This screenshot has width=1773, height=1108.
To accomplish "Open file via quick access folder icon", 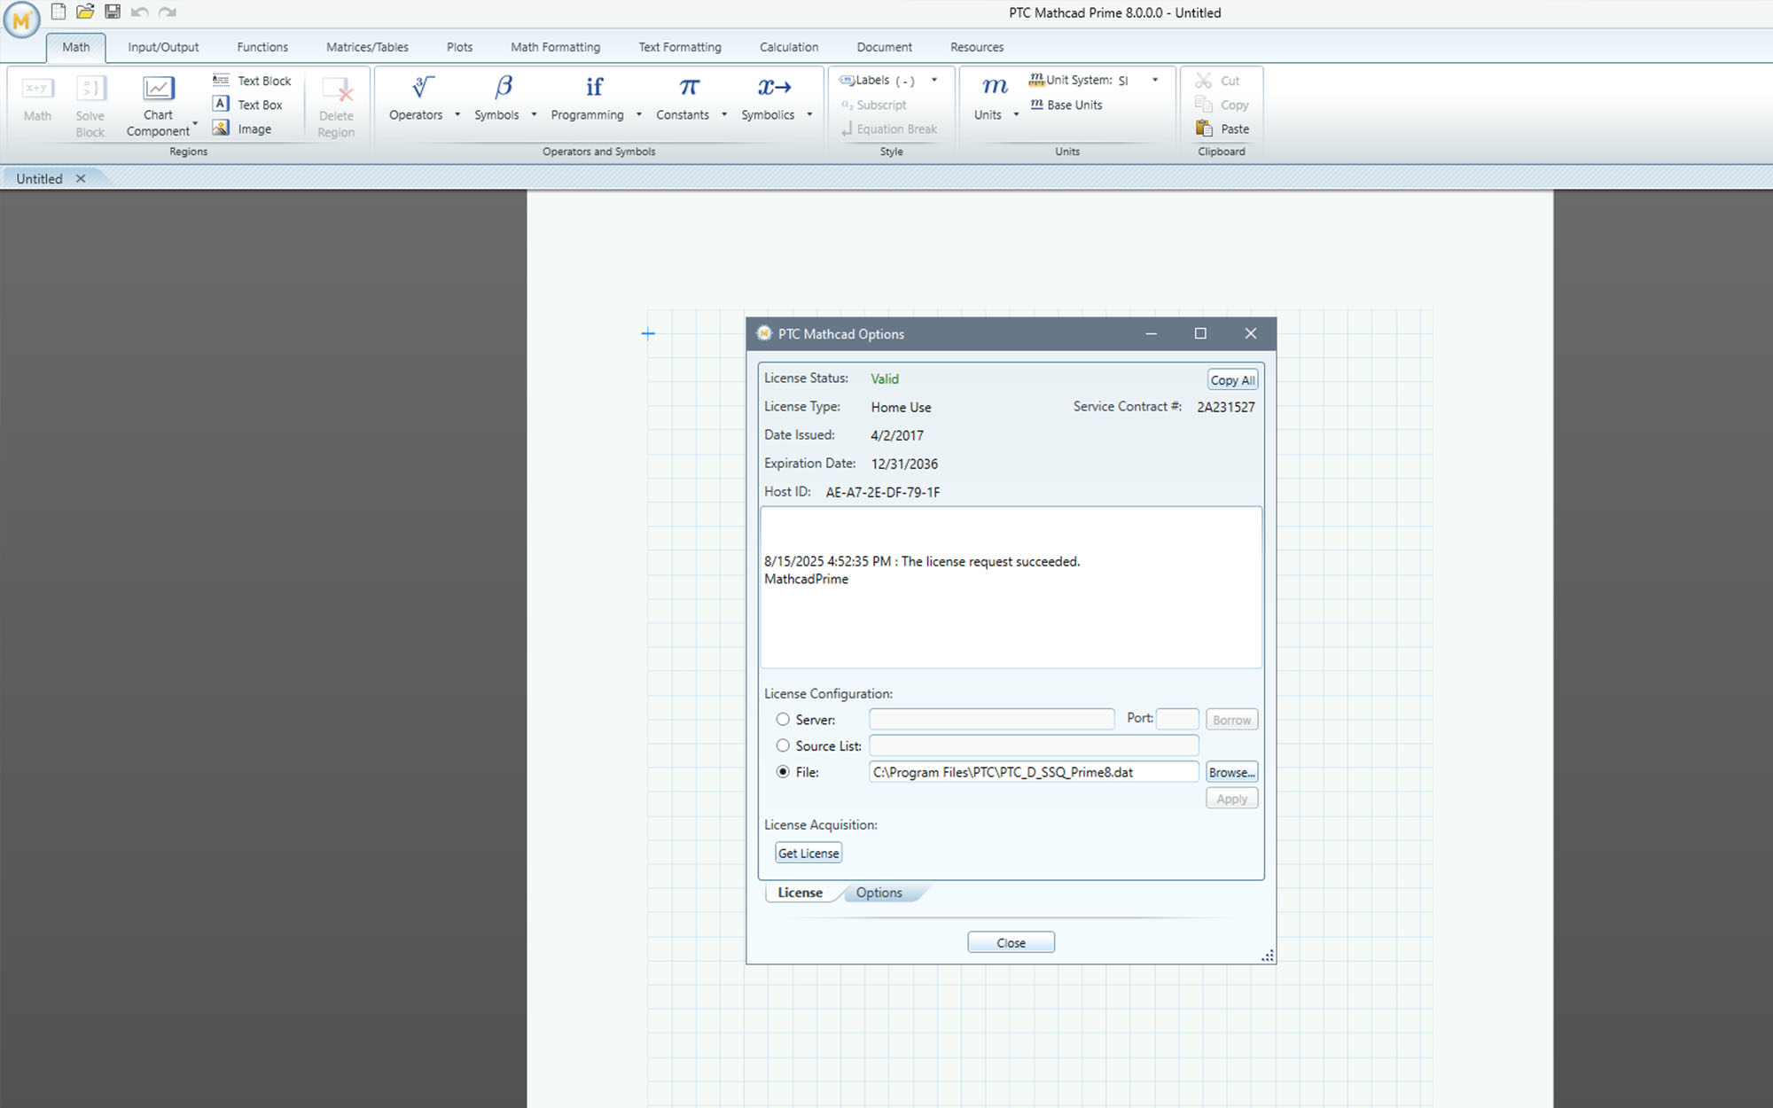I will click(85, 12).
